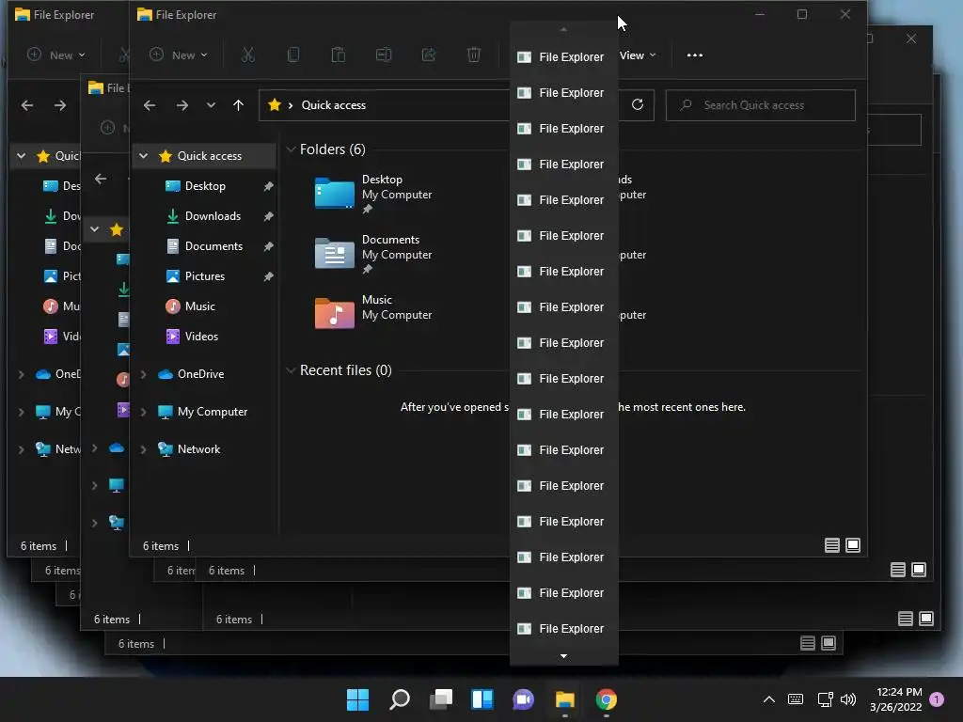This screenshot has height=722, width=963.
Task: Expand the Network node in front window
Action: pos(143,449)
